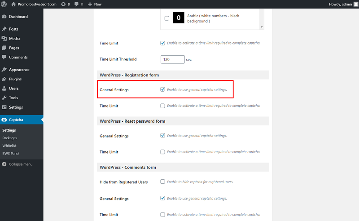This screenshot has height=221, width=359.
Task: Open updates icon showing 8
Action: 63,4
